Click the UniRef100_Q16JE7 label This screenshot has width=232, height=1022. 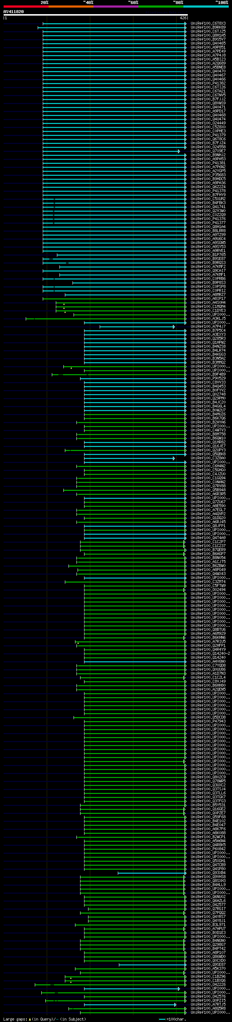208,446
